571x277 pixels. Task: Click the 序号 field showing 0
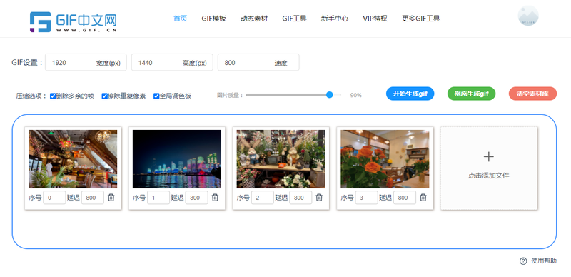point(55,198)
